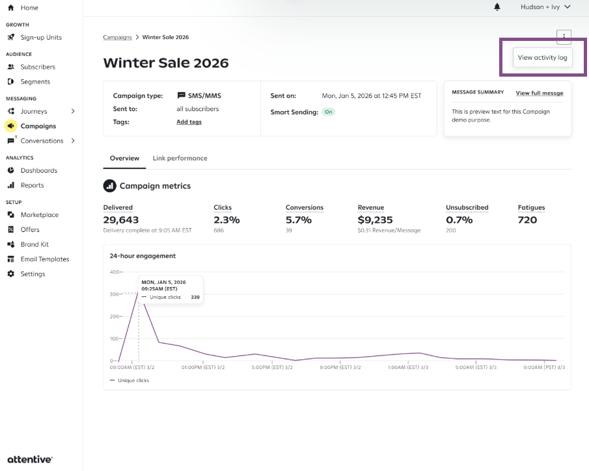Click the three-dot more options button
Viewport: 589px width, 471px height.
coord(564,36)
